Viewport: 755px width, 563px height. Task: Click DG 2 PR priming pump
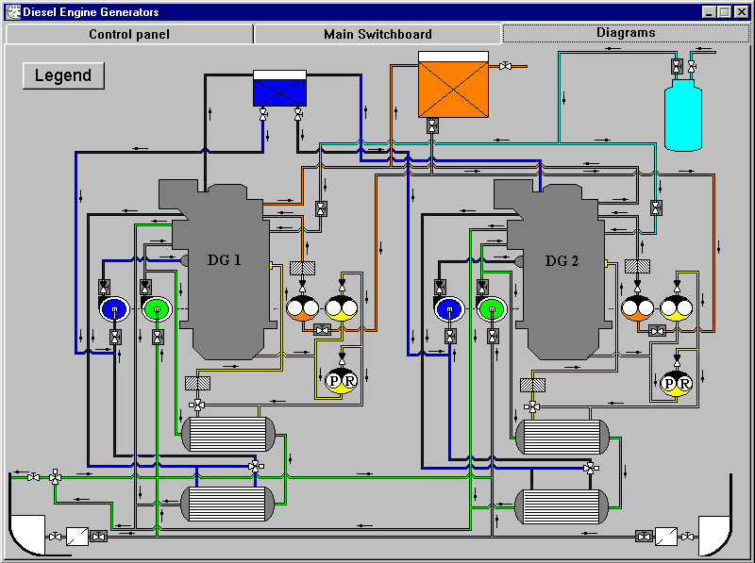[x=676, y=384]
